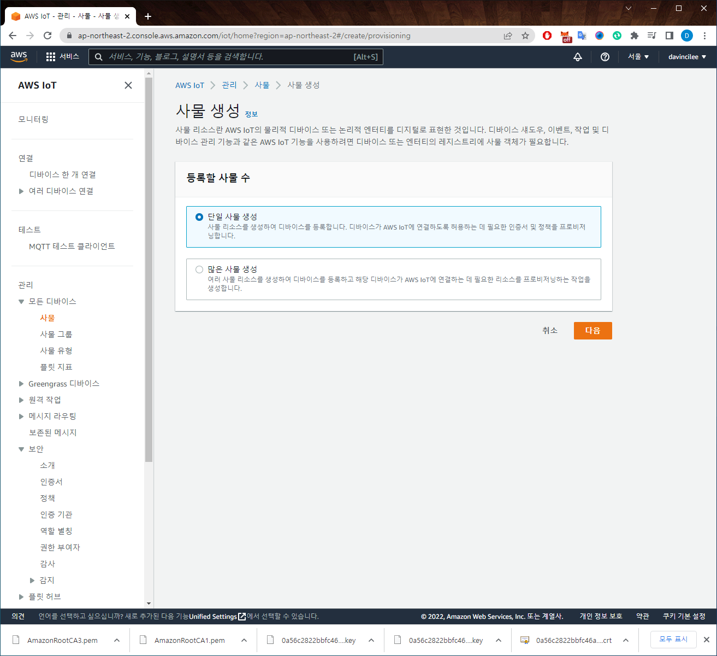Click the 쿠키 기본 설정 footer link
The width and height of the screenshot is (717, 656).
[x=684, y=616]
